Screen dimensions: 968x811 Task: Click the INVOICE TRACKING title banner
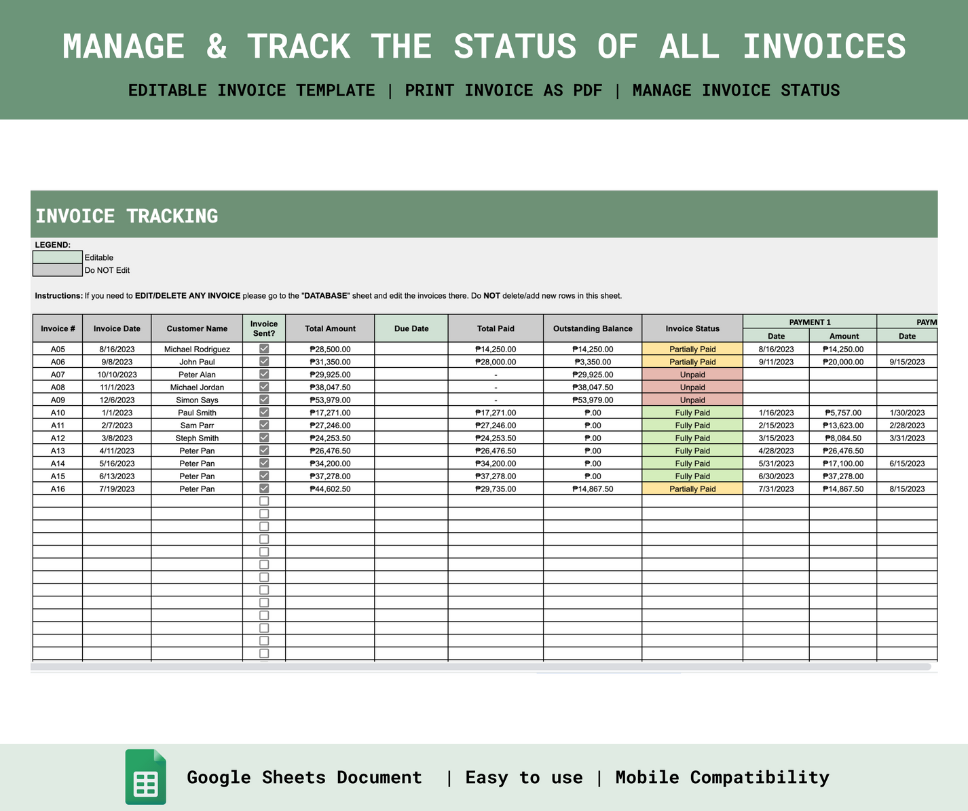(127, 215)
